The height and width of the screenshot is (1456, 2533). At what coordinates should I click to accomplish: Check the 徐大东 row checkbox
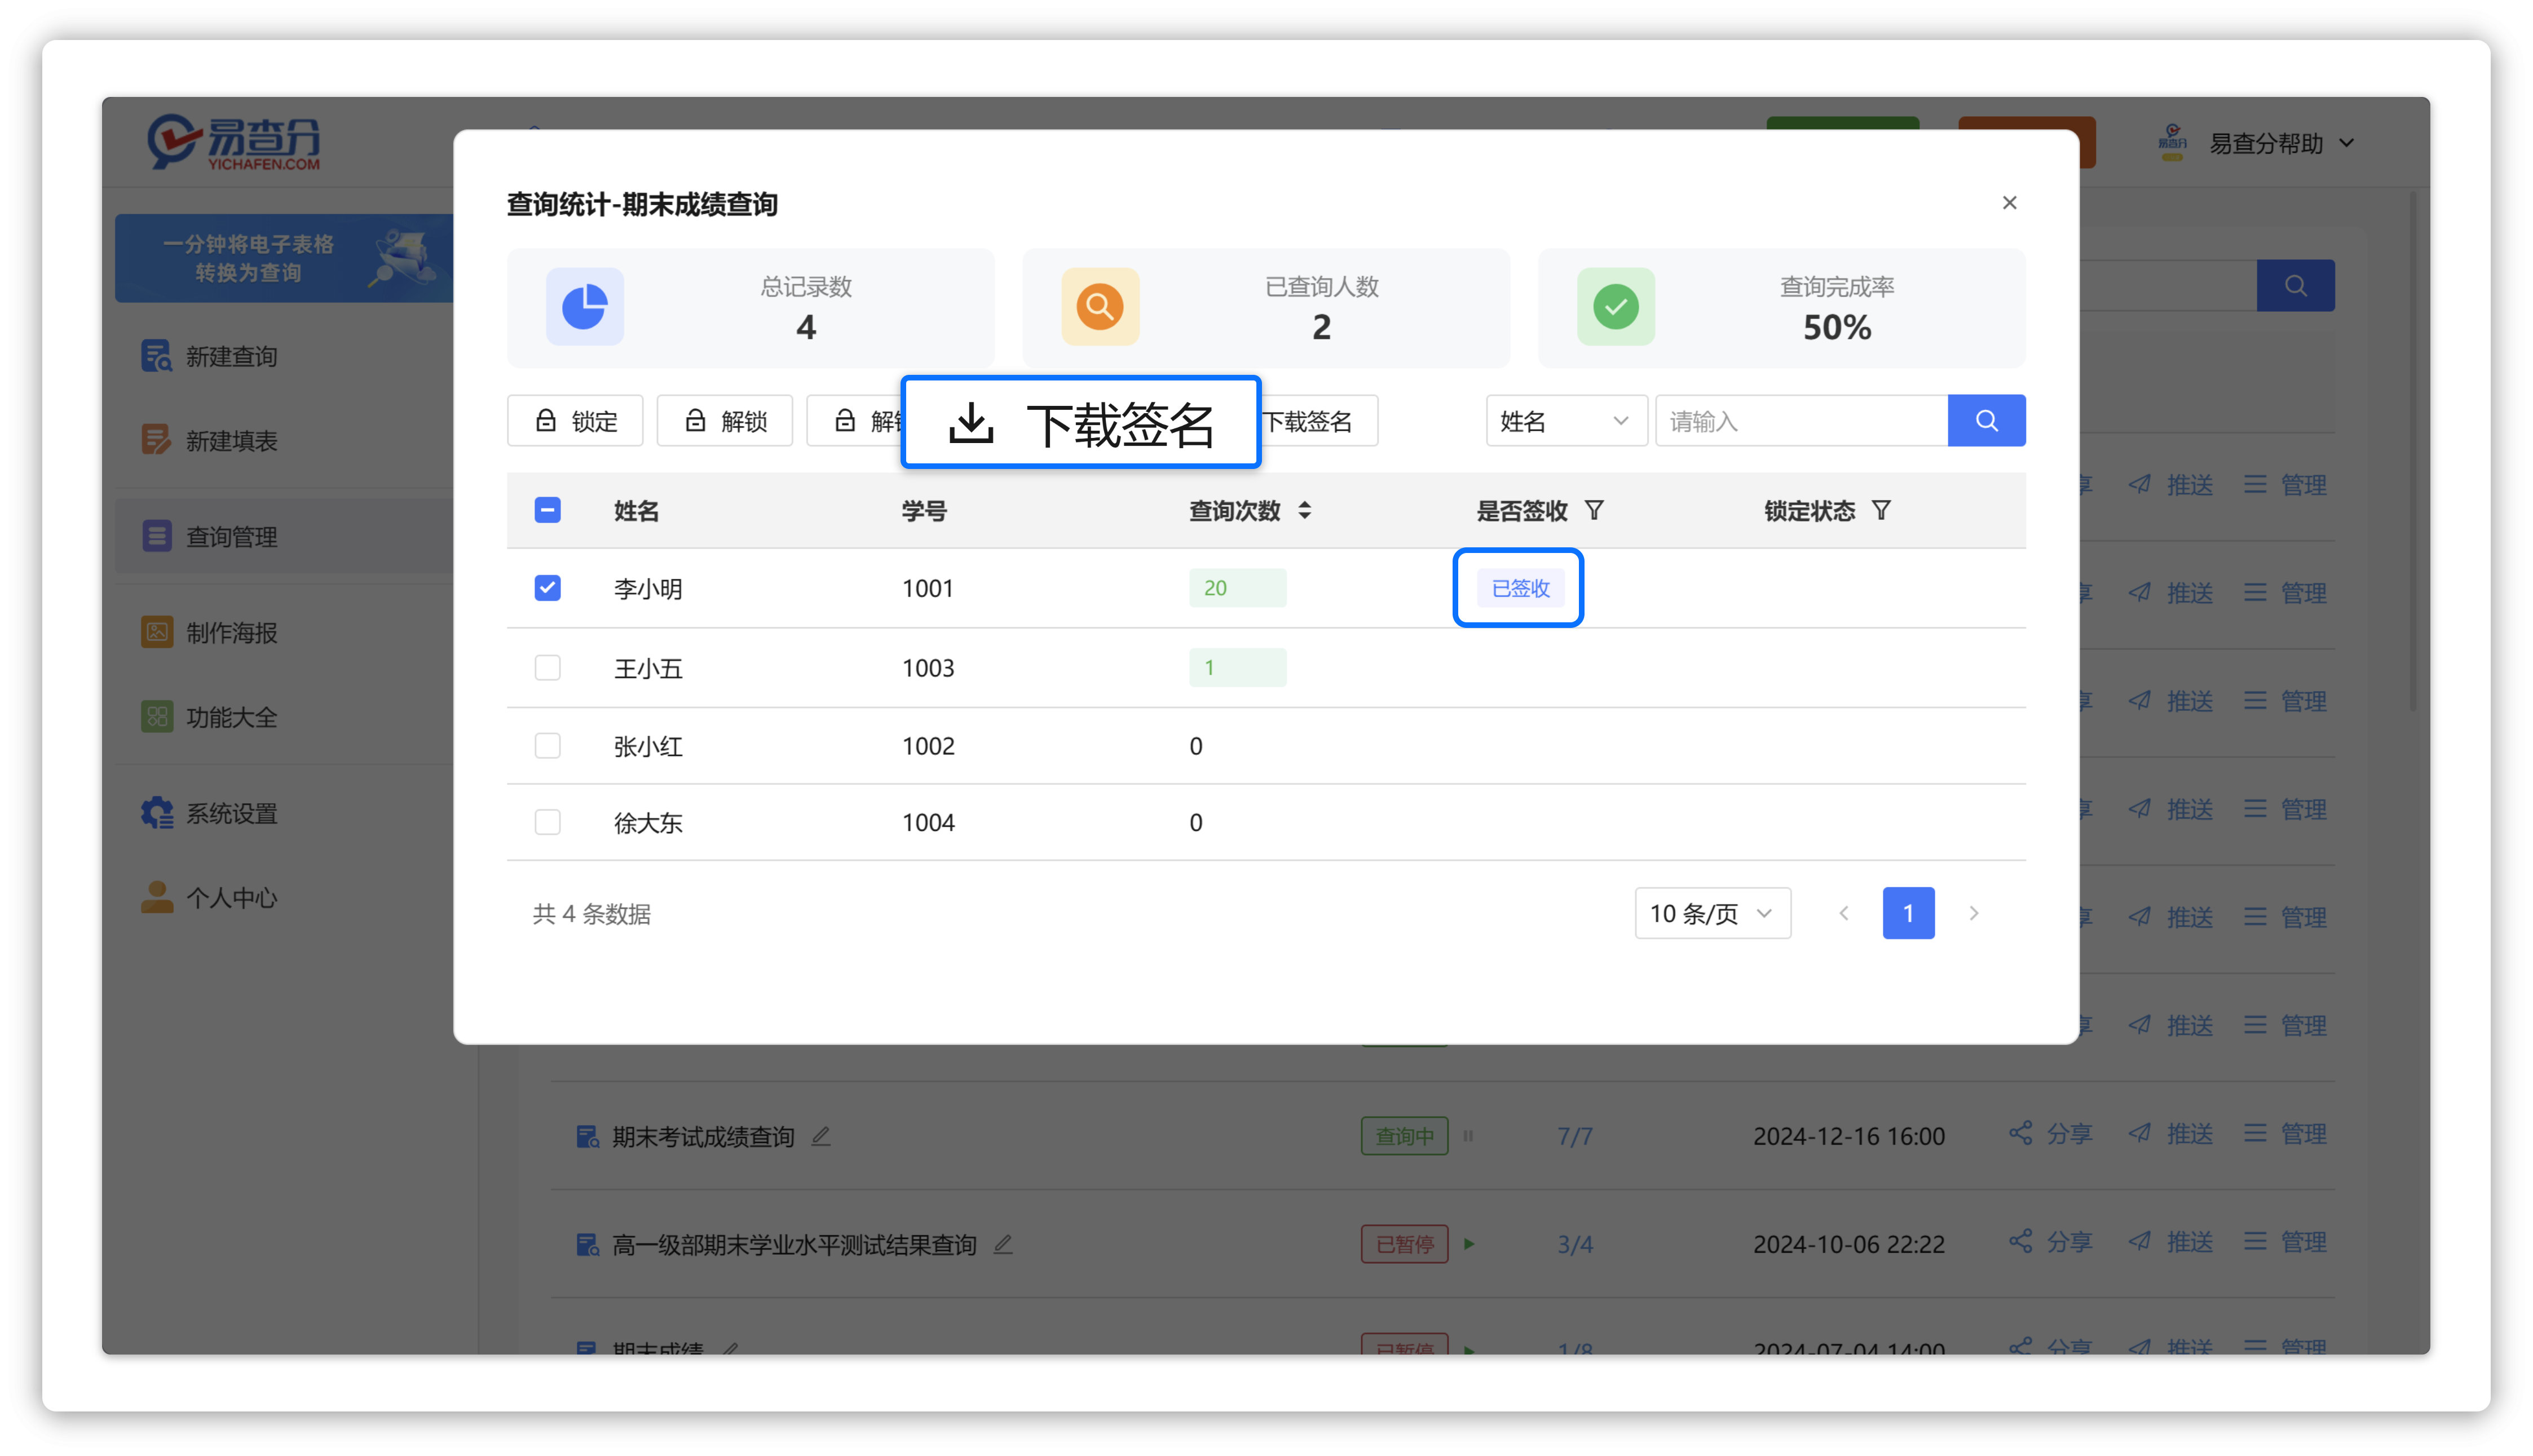pos(547,822)
